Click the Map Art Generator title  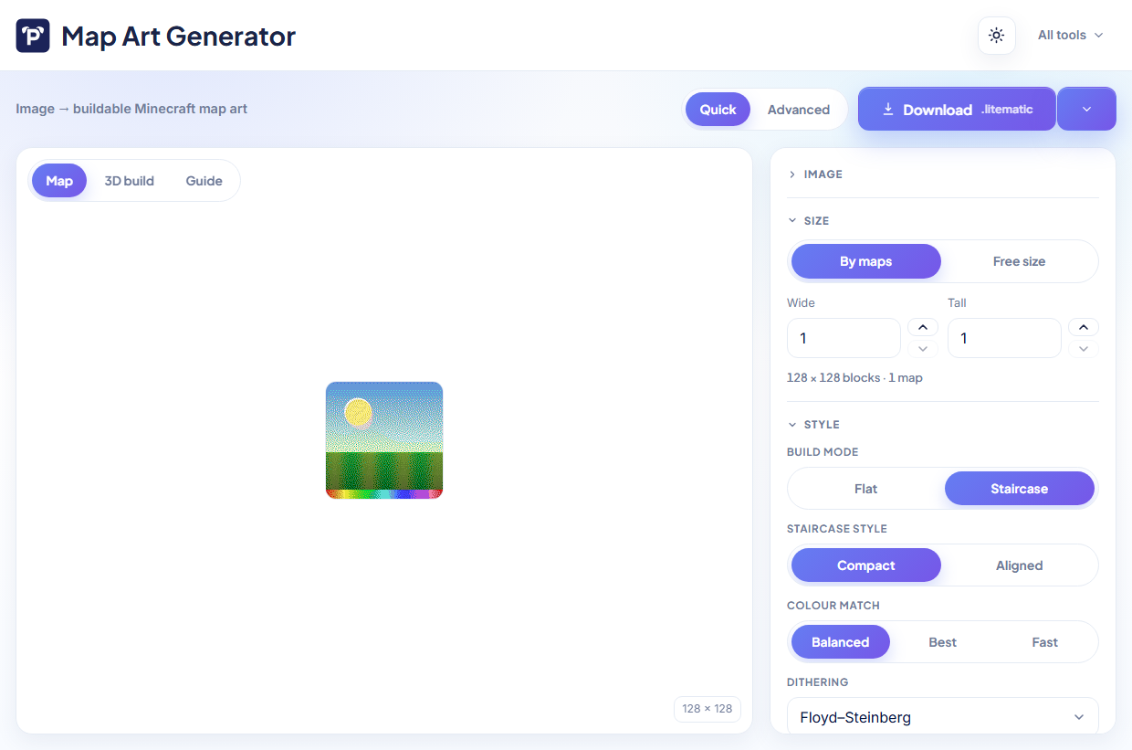point(179,36)
